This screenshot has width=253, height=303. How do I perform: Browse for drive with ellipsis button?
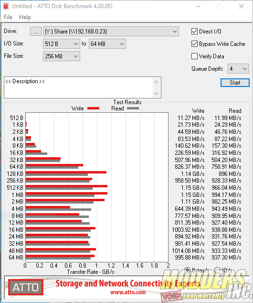click(35, 32)
